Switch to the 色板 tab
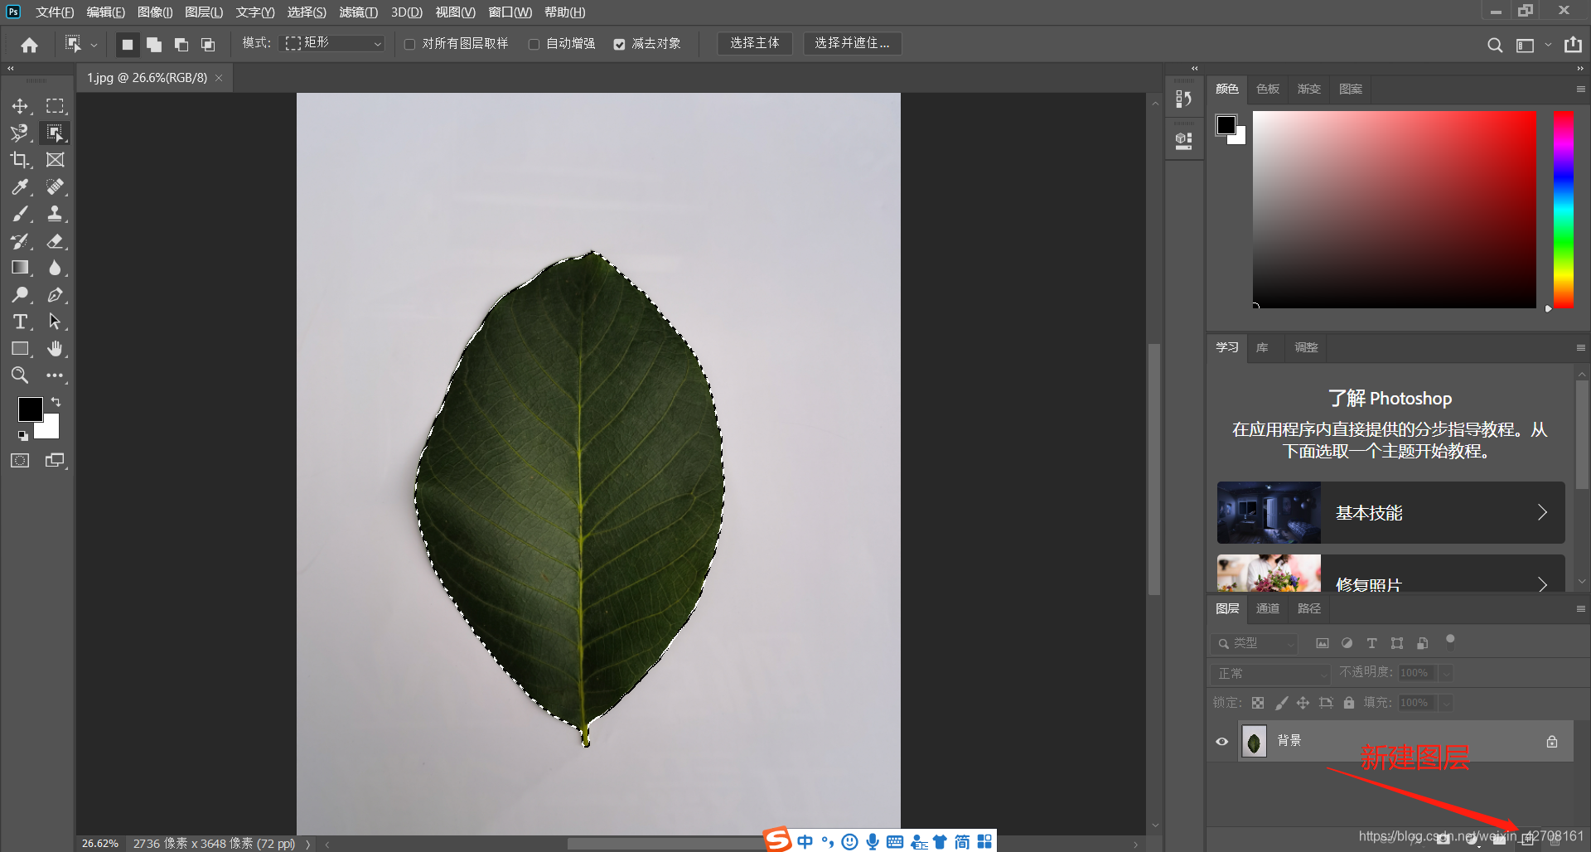Screen dimensions: 1591x852 coord(1268,89)
